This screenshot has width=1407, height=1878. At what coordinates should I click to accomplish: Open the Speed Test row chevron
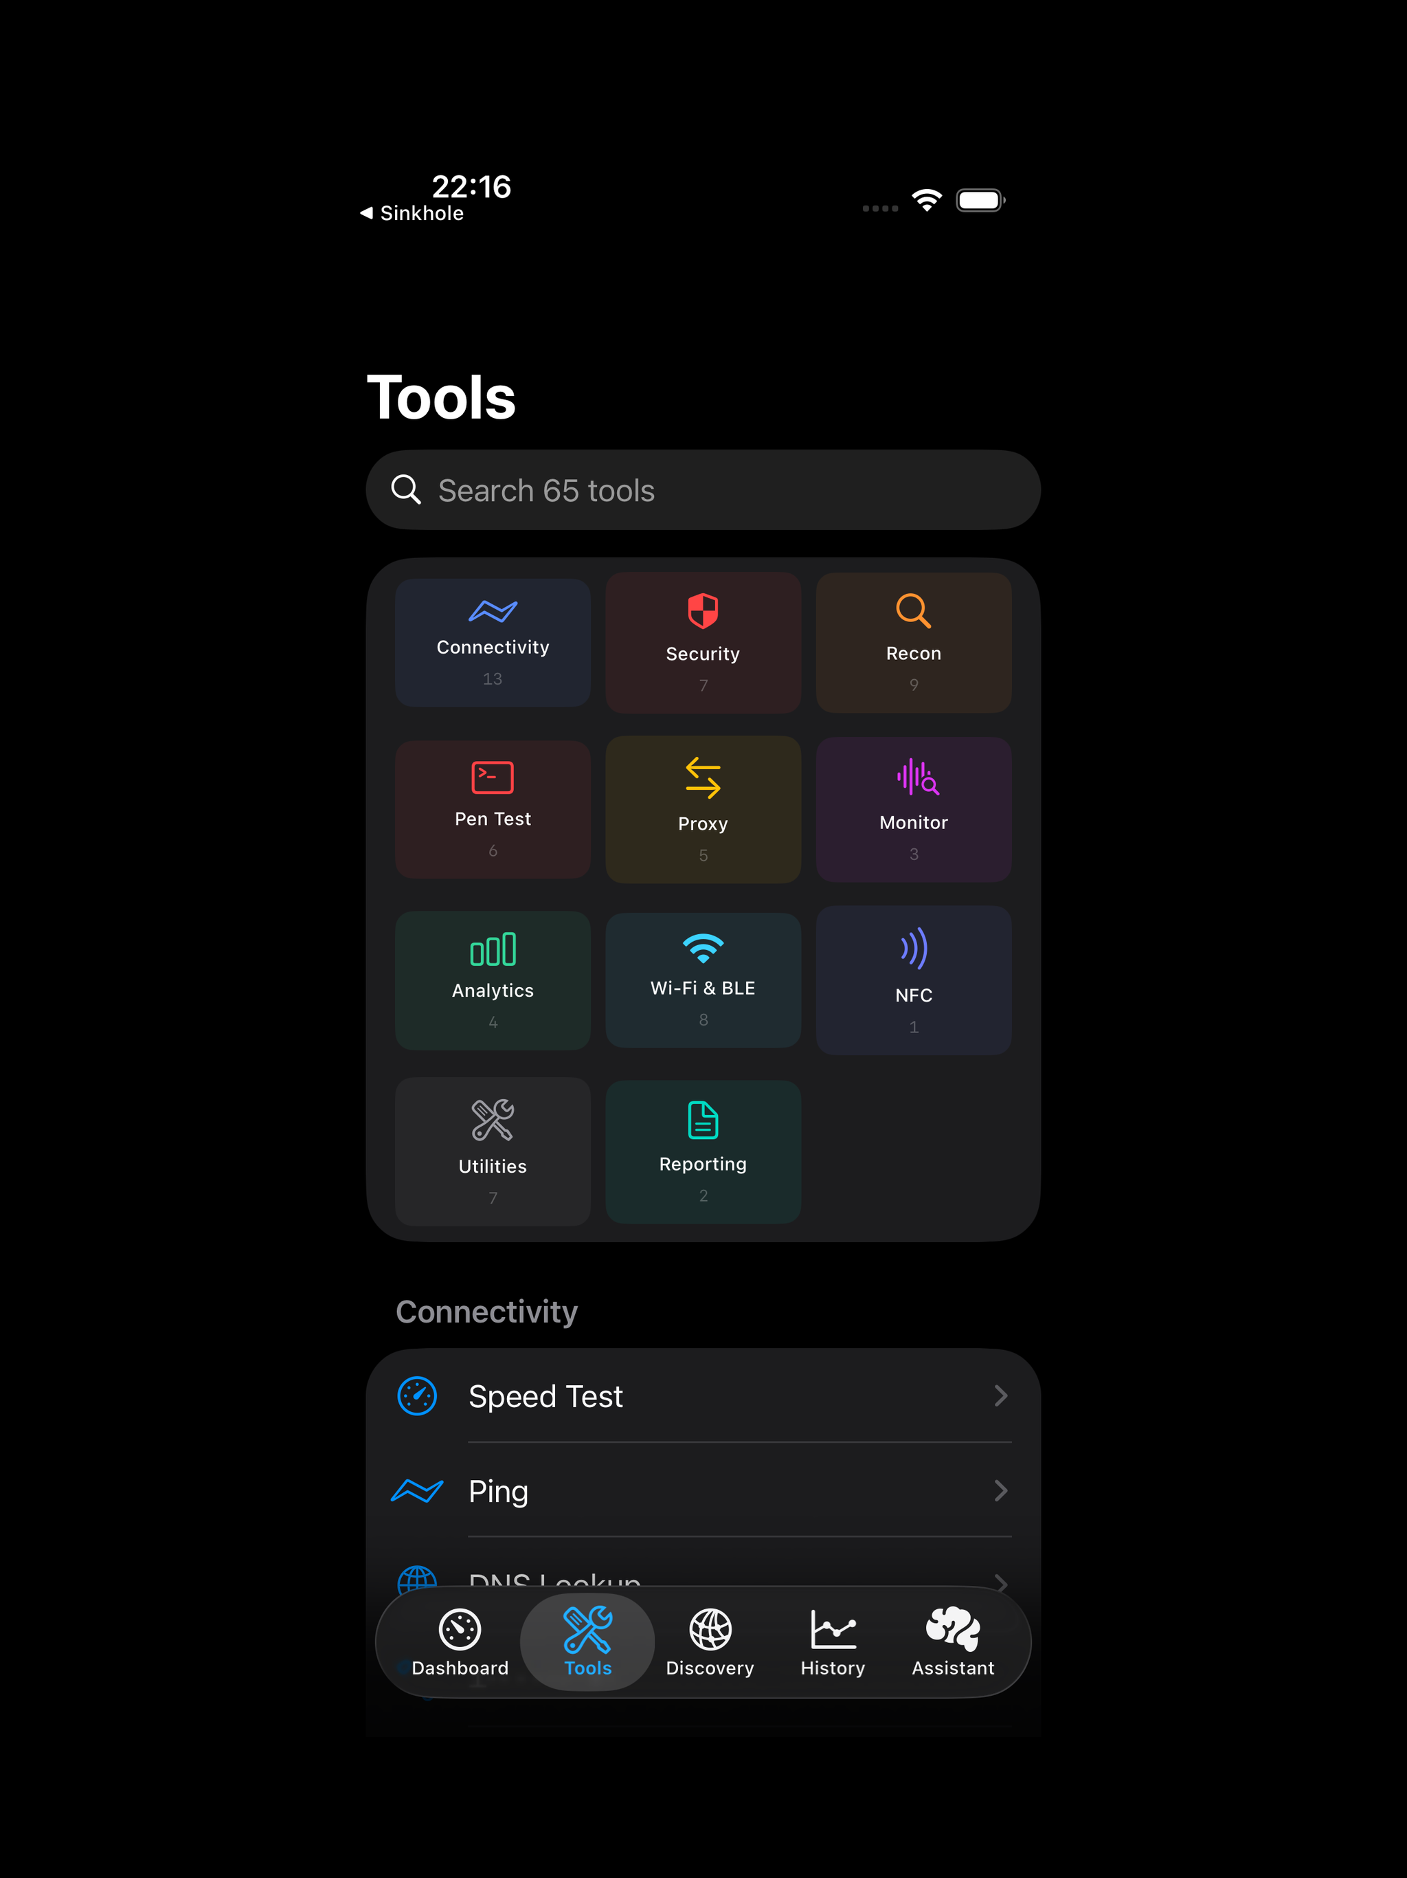coord(1000,1395)
